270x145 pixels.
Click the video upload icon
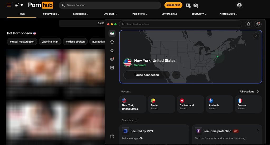188,5
